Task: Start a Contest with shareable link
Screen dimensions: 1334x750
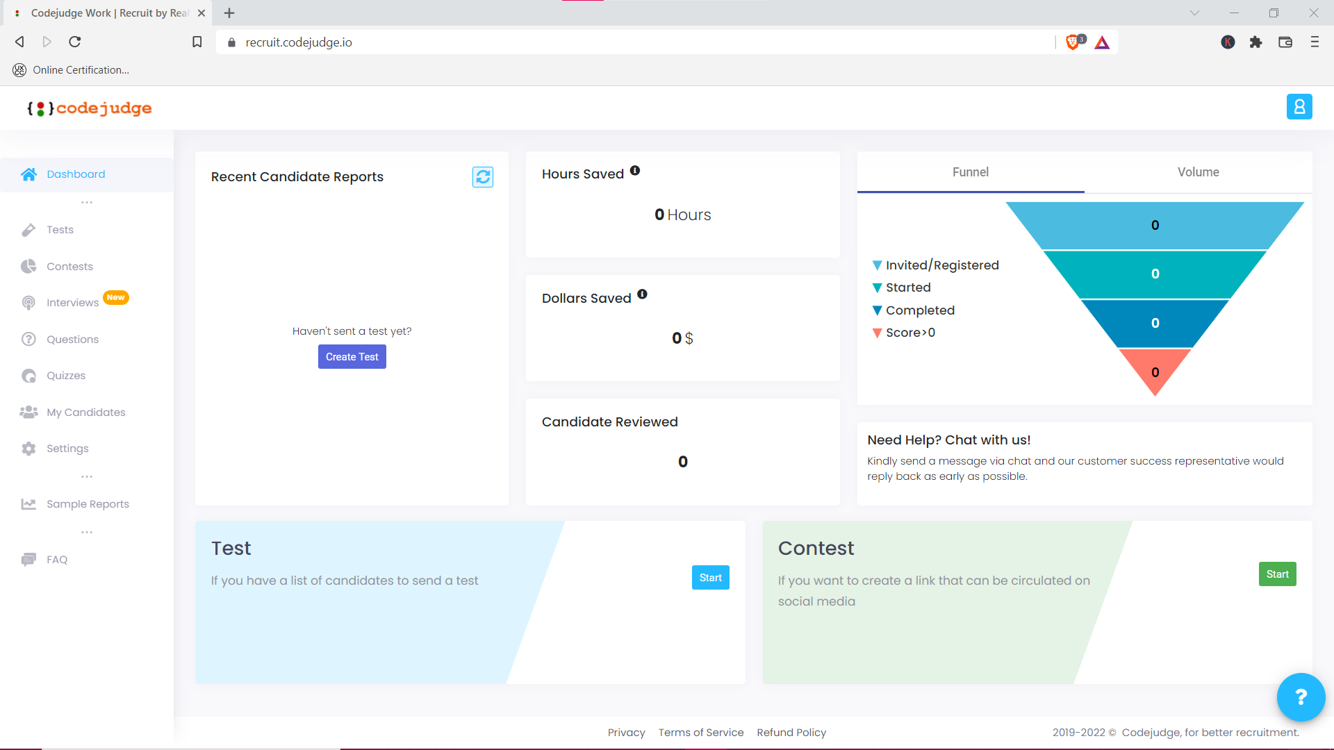Action: 1277,574
